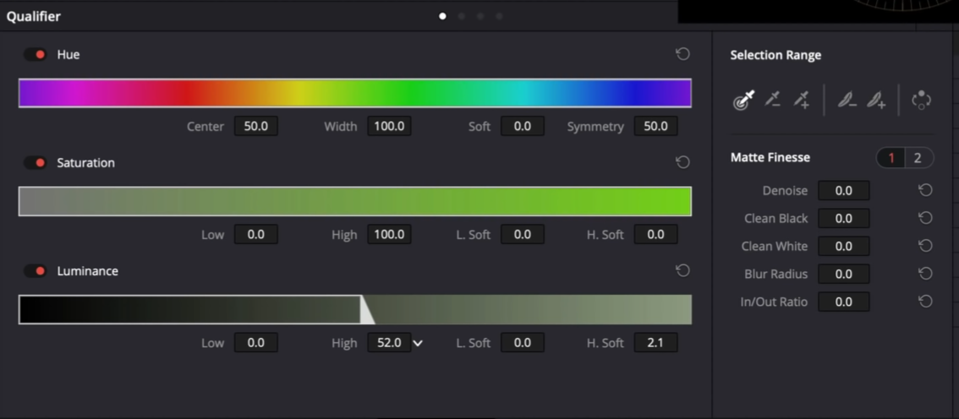Click the Saturation H. Soft field
This screenshot has height=419, width=959.
click(655, 235)
